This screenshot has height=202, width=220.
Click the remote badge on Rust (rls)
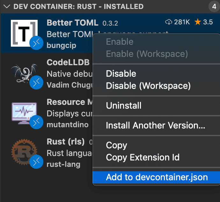tap(36, 162)
